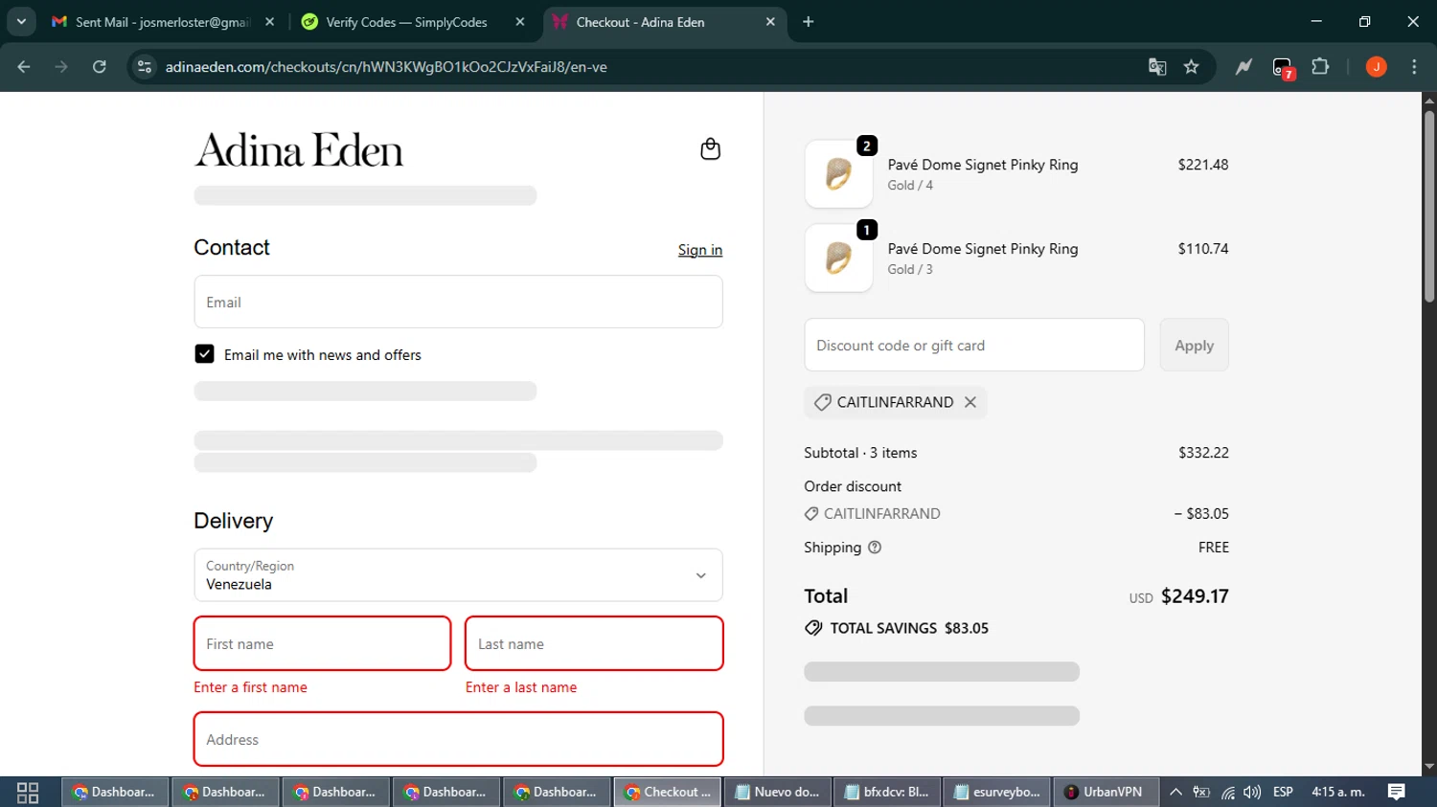Open the tab search dropdown arrow

click(x=21, y=21)
